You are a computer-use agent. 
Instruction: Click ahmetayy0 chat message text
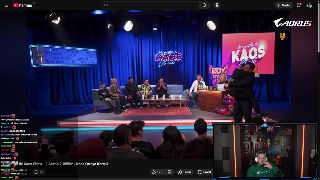25,142
